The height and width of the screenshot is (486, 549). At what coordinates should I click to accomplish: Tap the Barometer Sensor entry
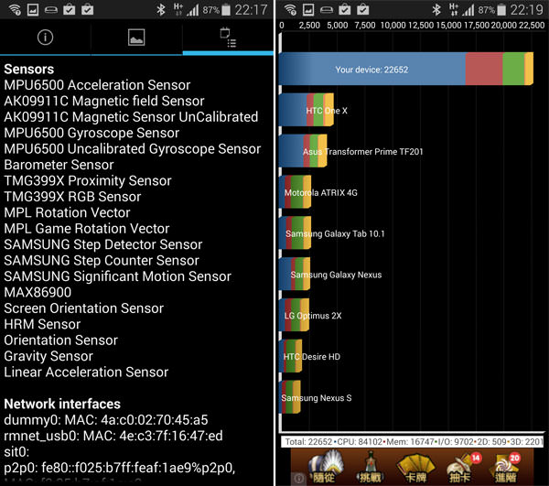(59, 165)
